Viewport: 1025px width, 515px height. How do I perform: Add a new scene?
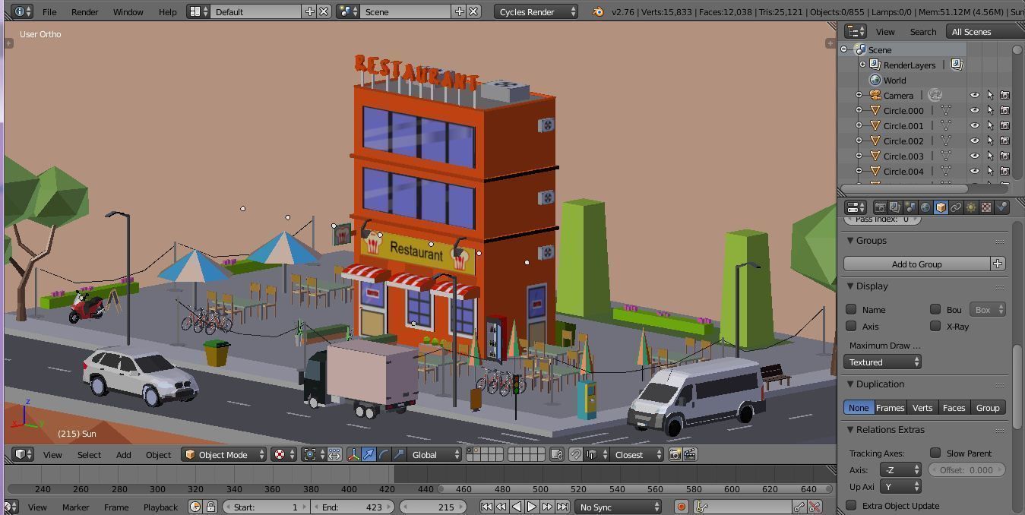[459, 11]
